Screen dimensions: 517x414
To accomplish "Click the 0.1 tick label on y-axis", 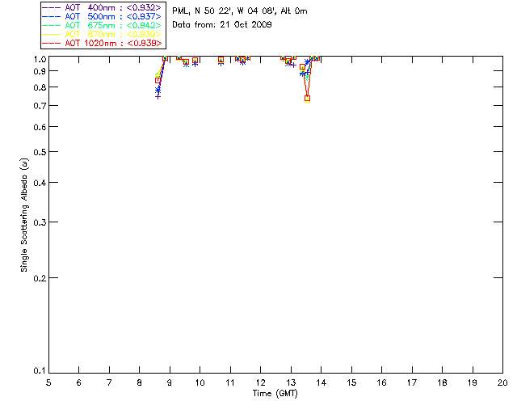I will pos(40,371).
